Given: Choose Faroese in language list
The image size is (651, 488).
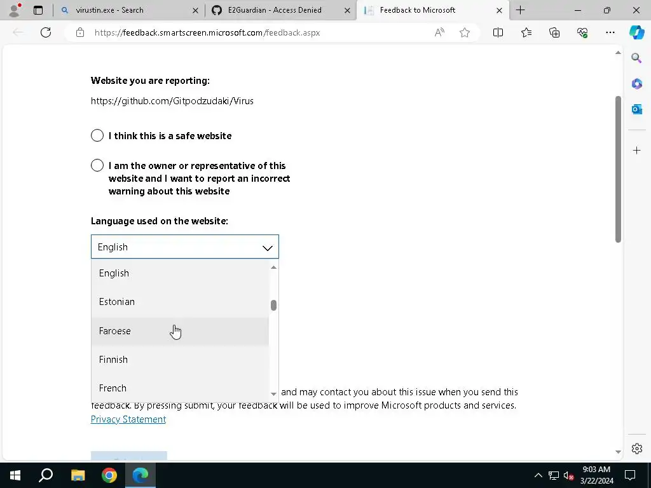Looking at the screenshot, I should click(x=180, y=330).
